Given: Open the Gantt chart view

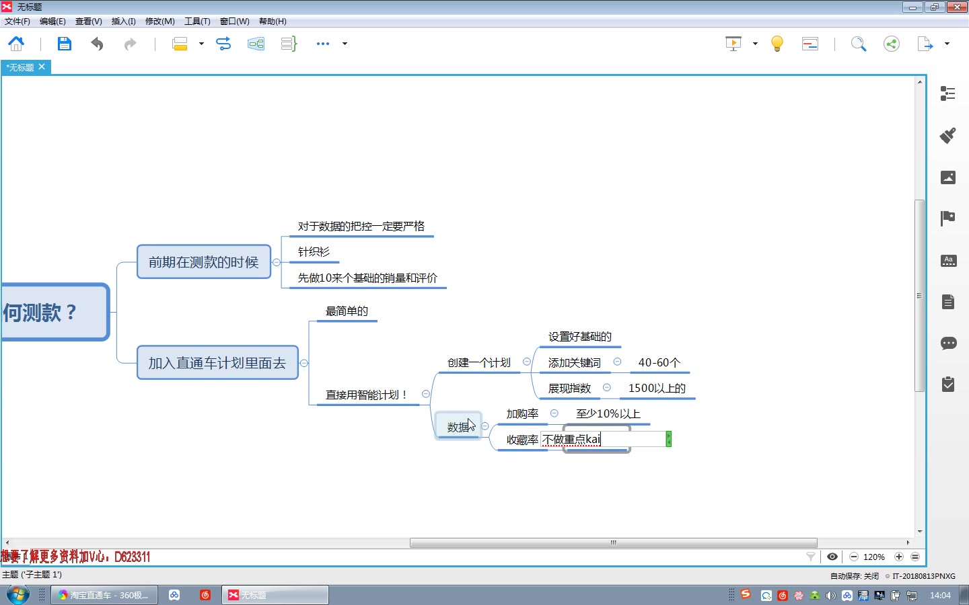Looking at the screenshot, I should 810,44.
